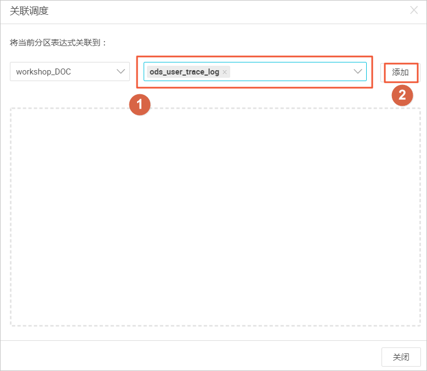This screenshot has width=427, height=371.
Task: Remove the ods_user_trace_log tag
Action: point(225,72)
